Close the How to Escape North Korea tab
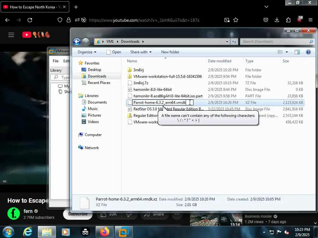318x238 pixels. coord(64,7)
